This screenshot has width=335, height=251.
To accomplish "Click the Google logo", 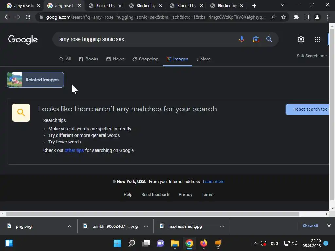I will (x=23, y=40).
